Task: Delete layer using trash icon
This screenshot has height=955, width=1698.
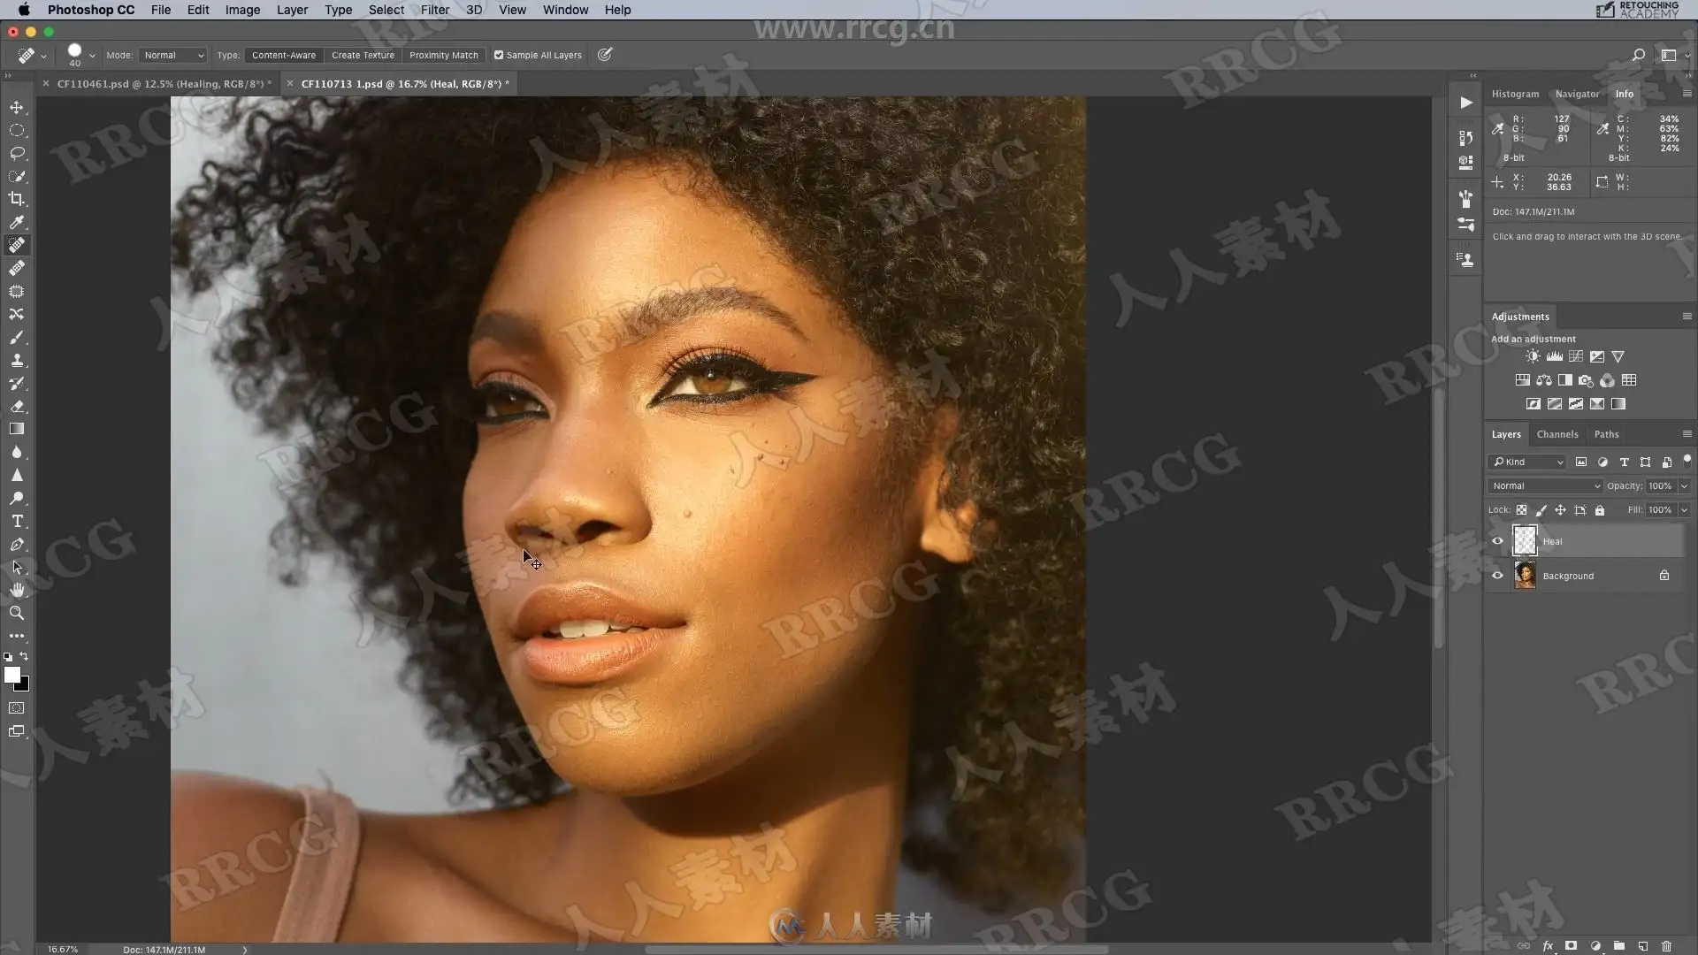Action: coord(1666,945)
